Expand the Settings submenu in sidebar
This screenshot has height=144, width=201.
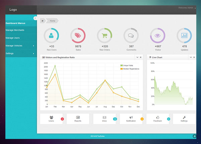pos(33,54)
